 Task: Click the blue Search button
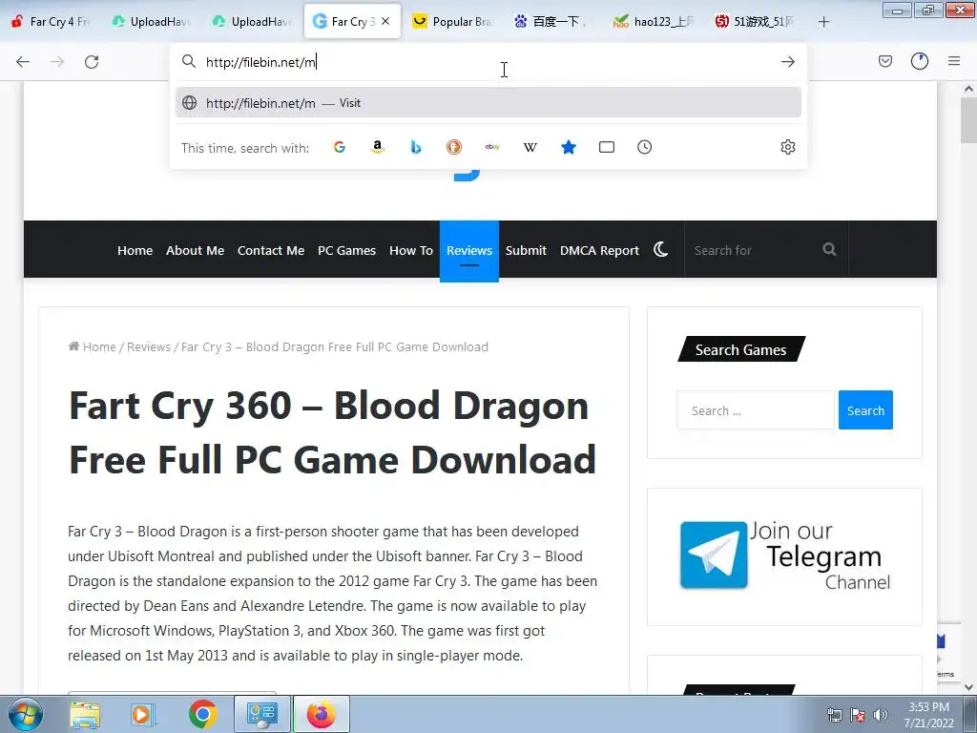(865, 410)
